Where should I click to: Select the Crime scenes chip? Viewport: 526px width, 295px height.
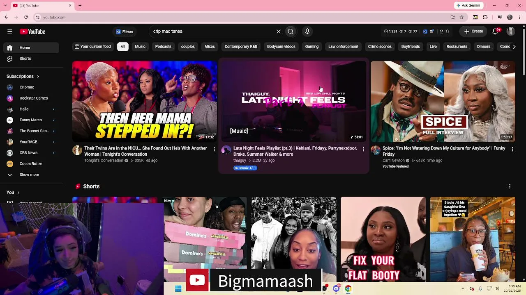coord(380,47)
